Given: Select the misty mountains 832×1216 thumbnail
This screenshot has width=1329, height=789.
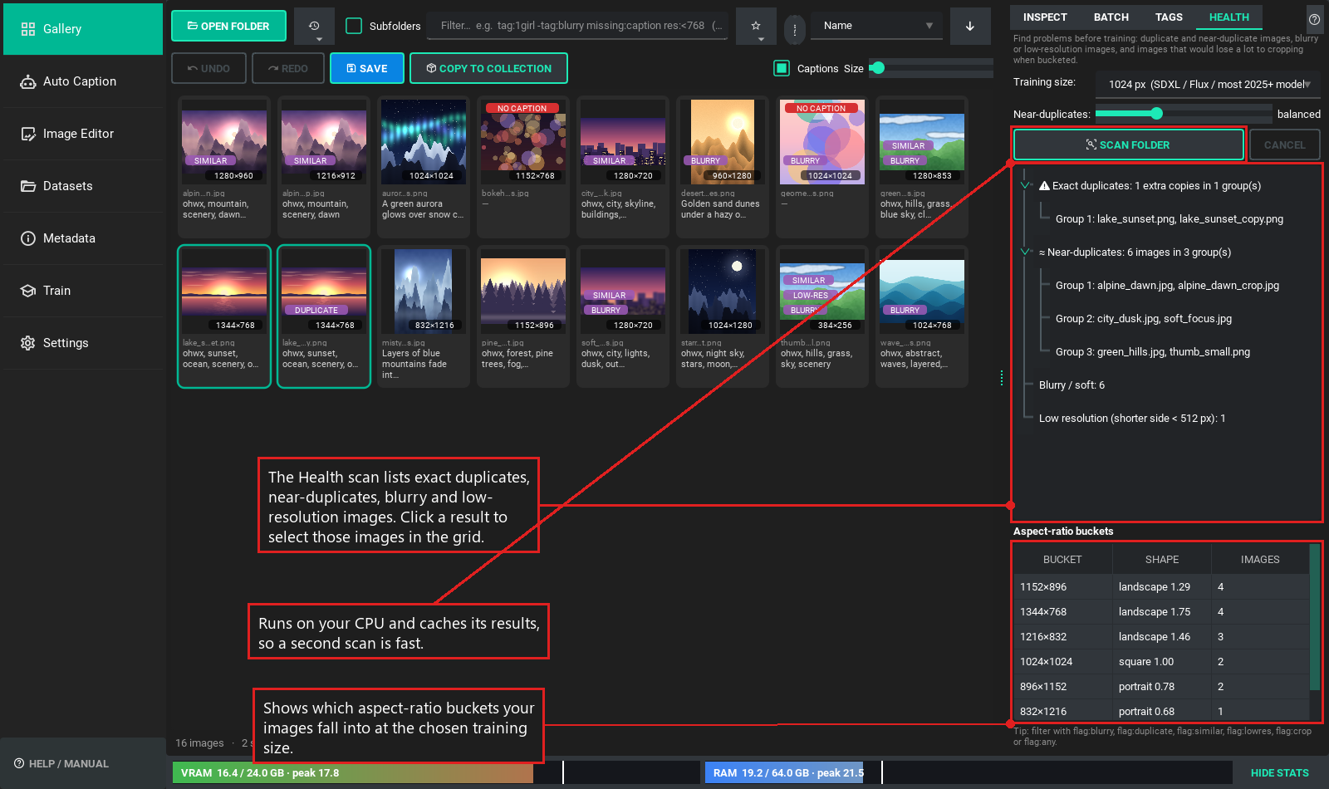Looking at the screenshot, I should tap(424, 316).
